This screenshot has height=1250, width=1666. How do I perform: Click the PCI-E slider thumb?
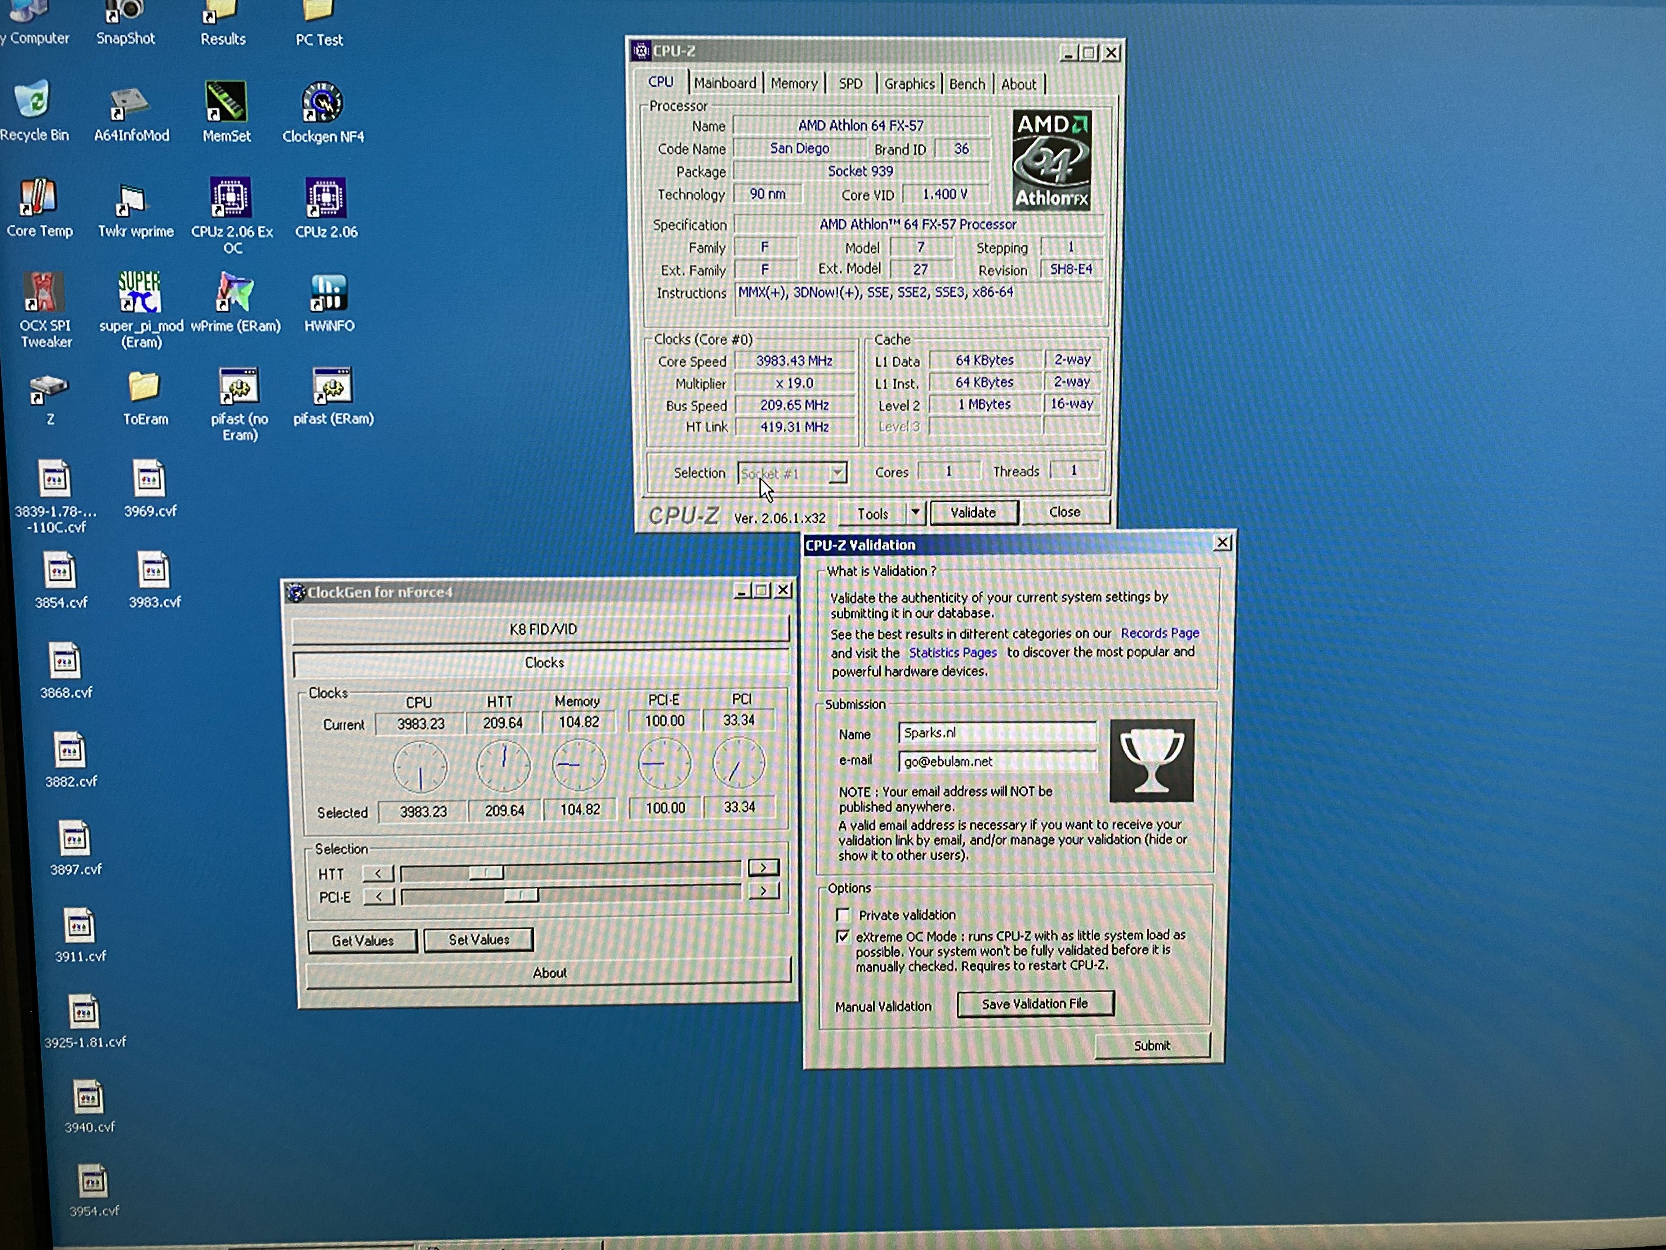tap(521, 895)
